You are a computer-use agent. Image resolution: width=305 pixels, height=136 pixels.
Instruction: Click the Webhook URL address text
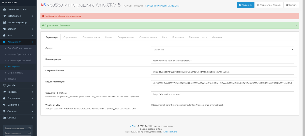187,105
